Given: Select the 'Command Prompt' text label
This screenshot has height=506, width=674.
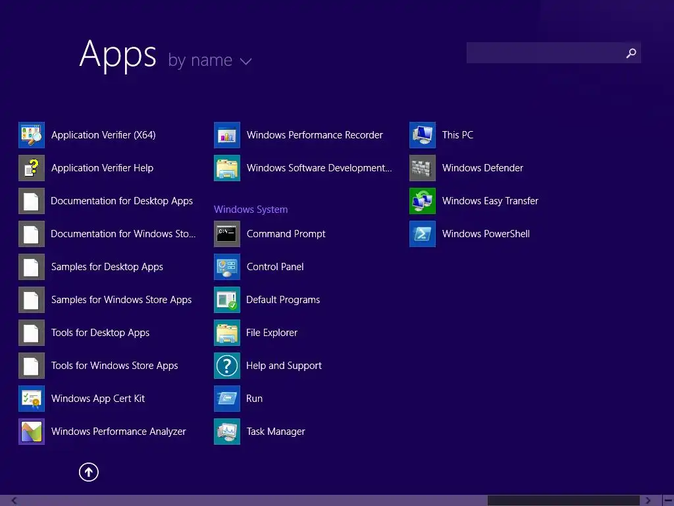Looking at the screenshot, I should [286, 234].
